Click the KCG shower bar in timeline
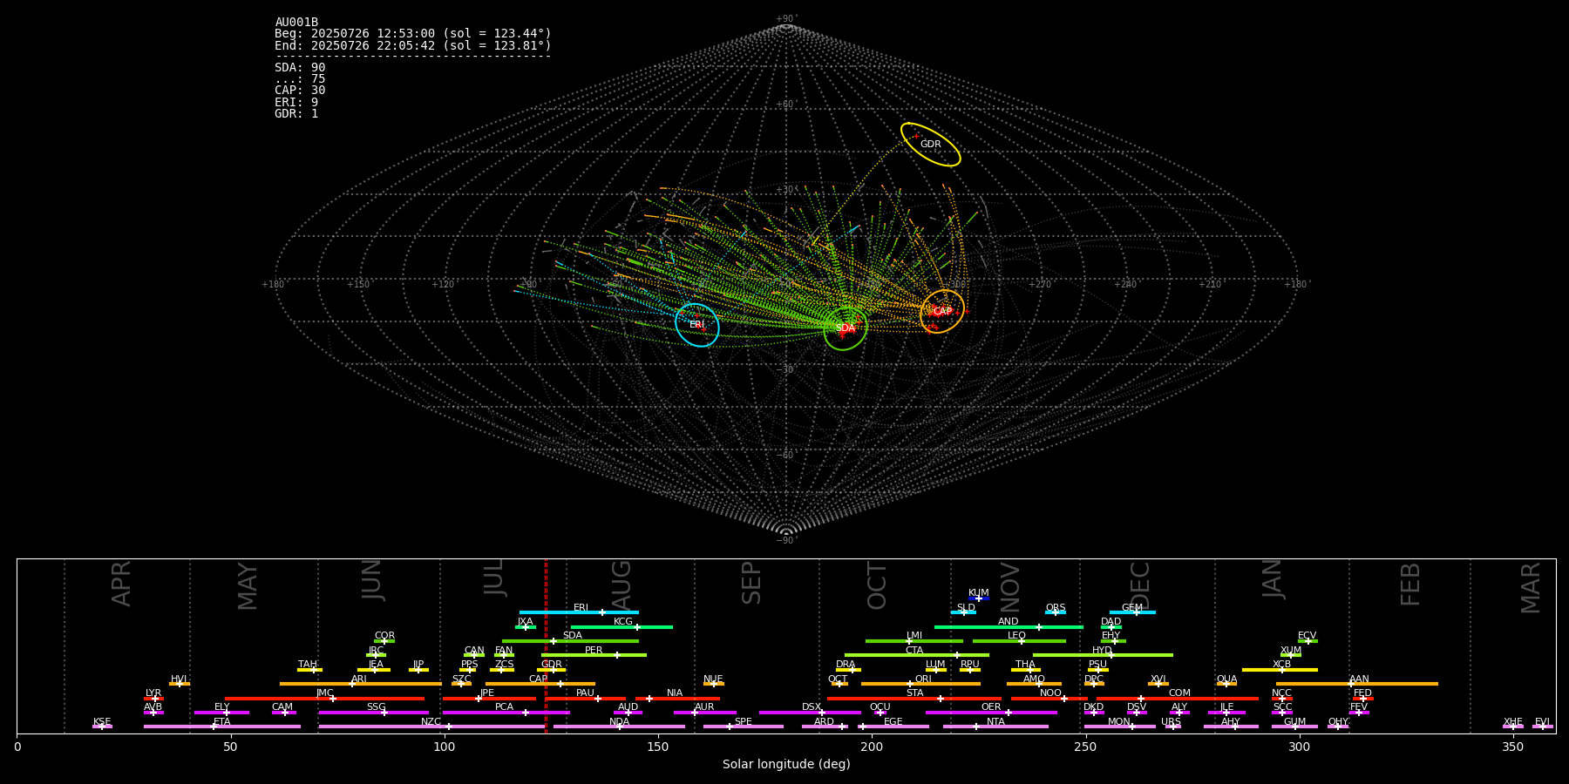 point(621,627)
